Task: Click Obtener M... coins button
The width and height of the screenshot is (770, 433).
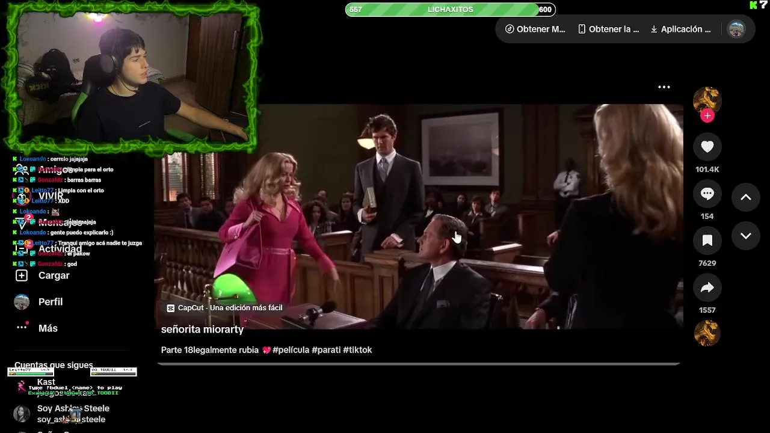Action: pos(535,29)
